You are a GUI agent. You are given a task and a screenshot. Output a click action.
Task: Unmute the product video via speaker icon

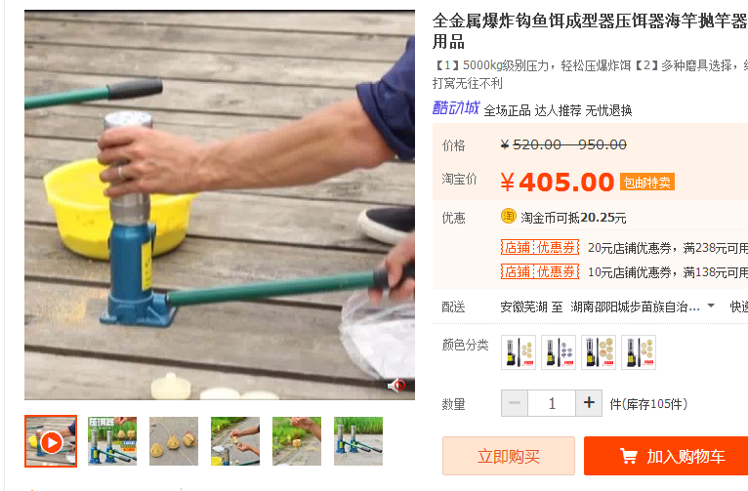[x=396, y=385]
